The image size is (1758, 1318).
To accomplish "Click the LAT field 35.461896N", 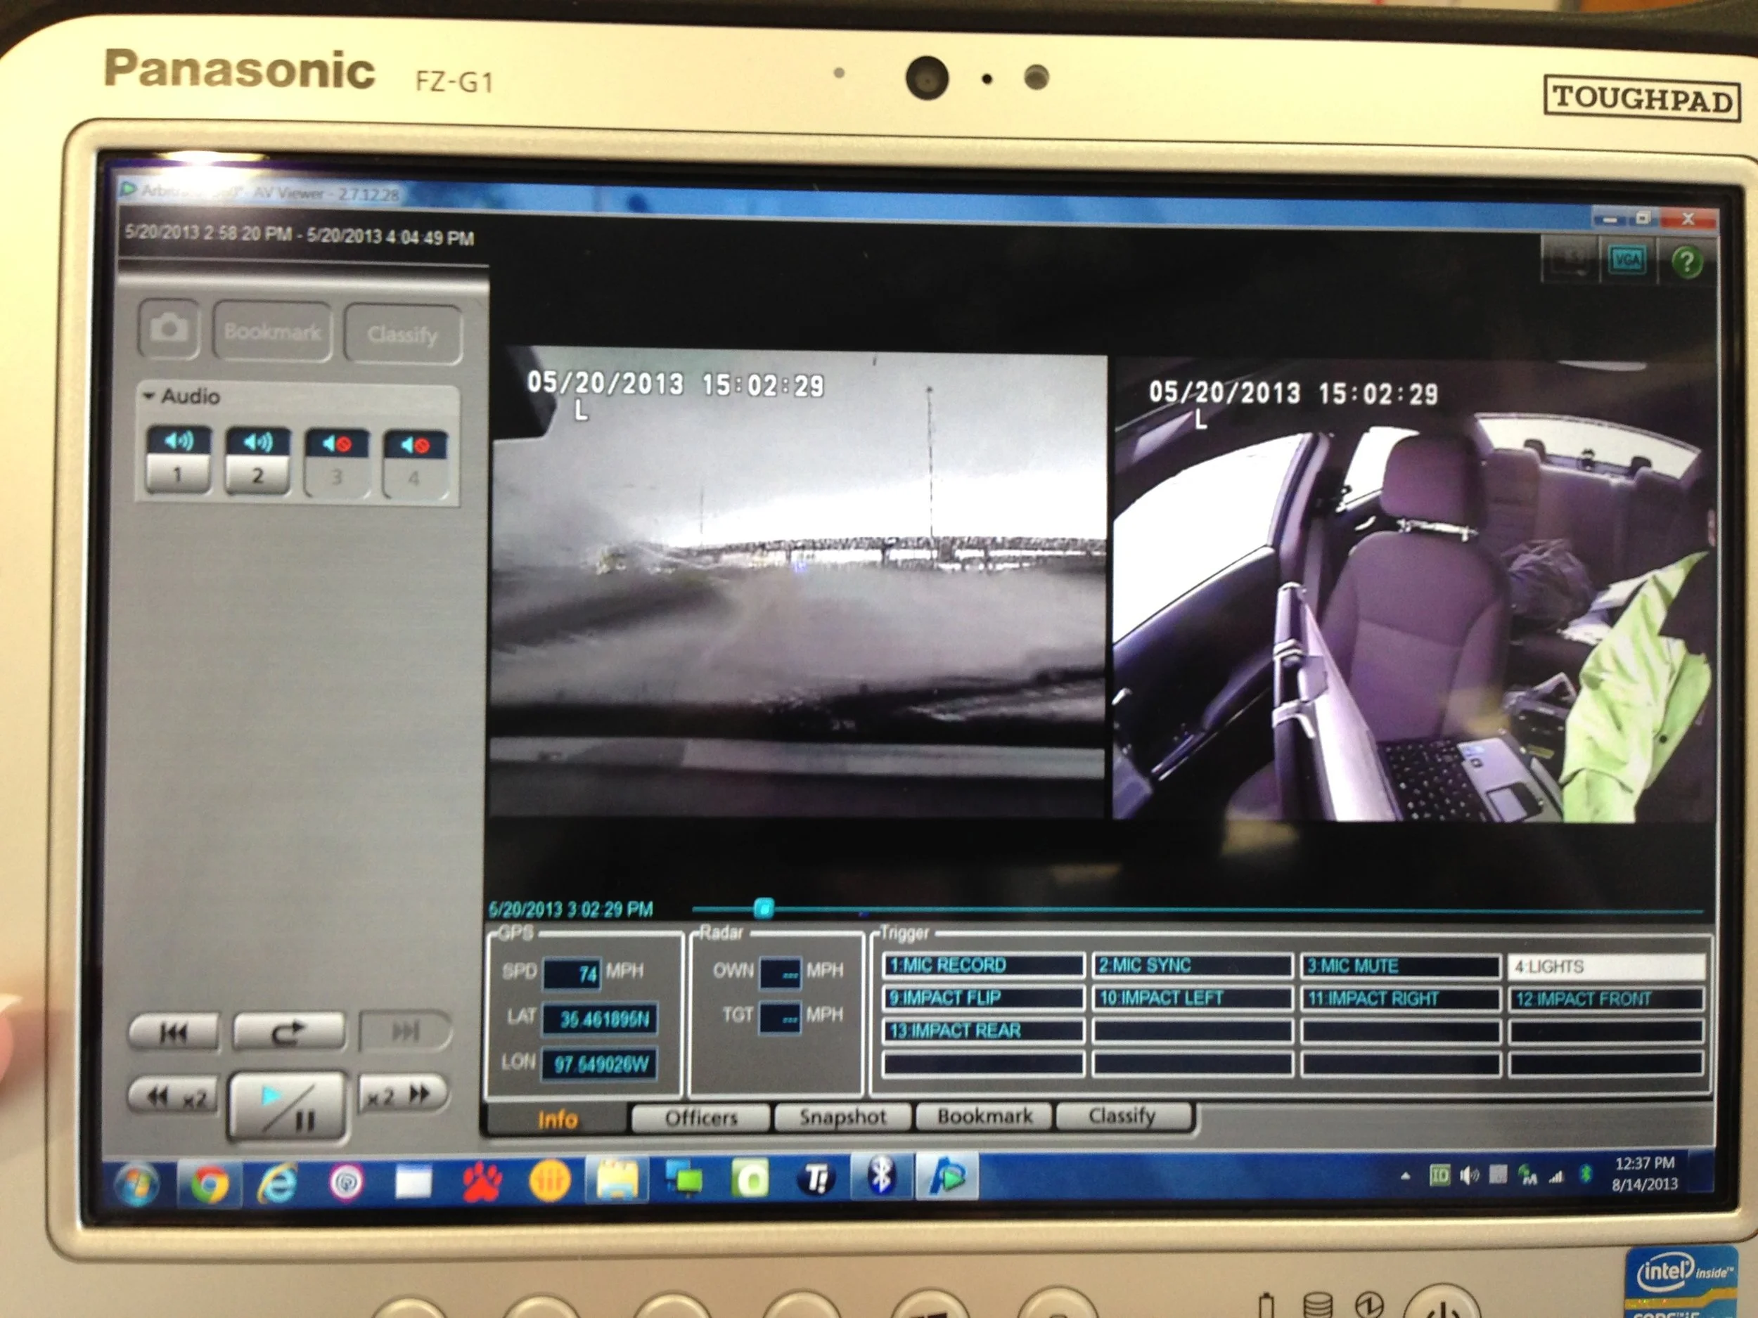I will [x=600, y=1019].
